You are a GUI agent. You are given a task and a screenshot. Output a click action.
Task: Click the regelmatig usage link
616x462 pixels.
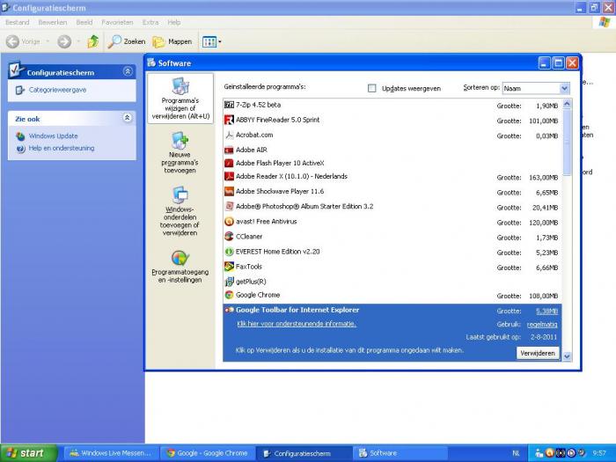tap(542, 325)
